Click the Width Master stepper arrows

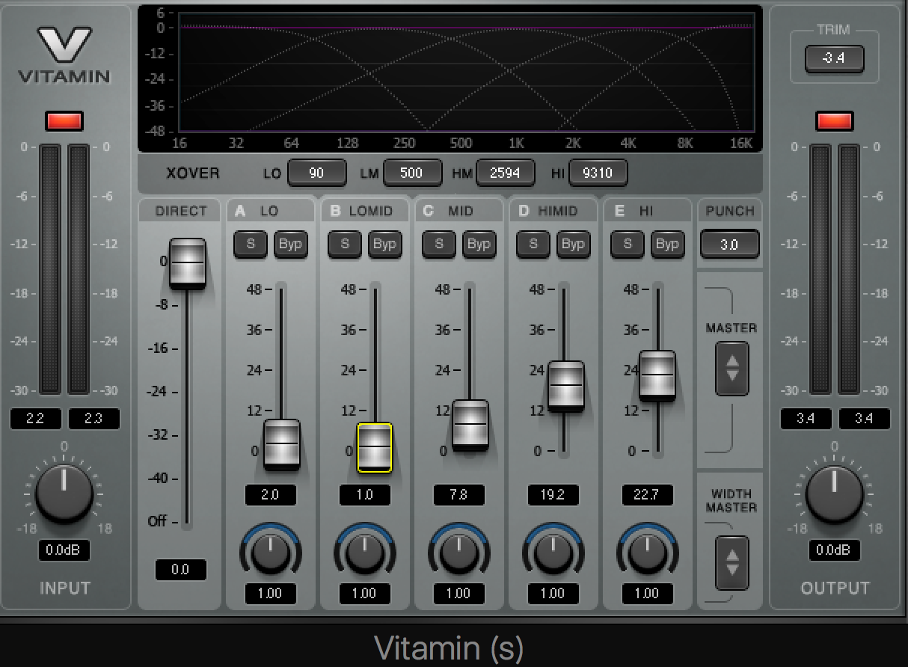pos(731,562)
